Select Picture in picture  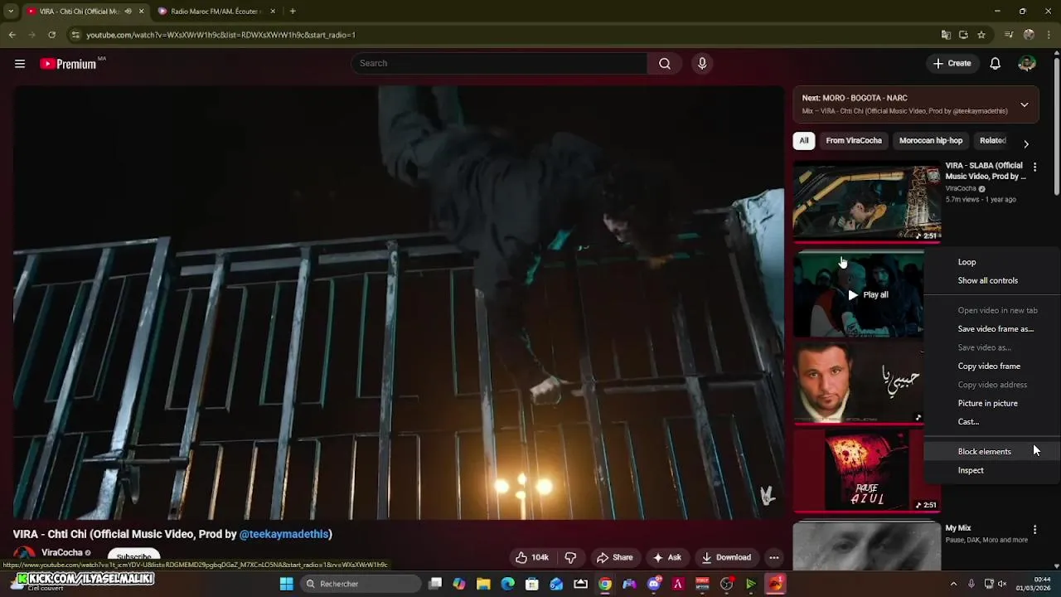[x=993, y=403]
